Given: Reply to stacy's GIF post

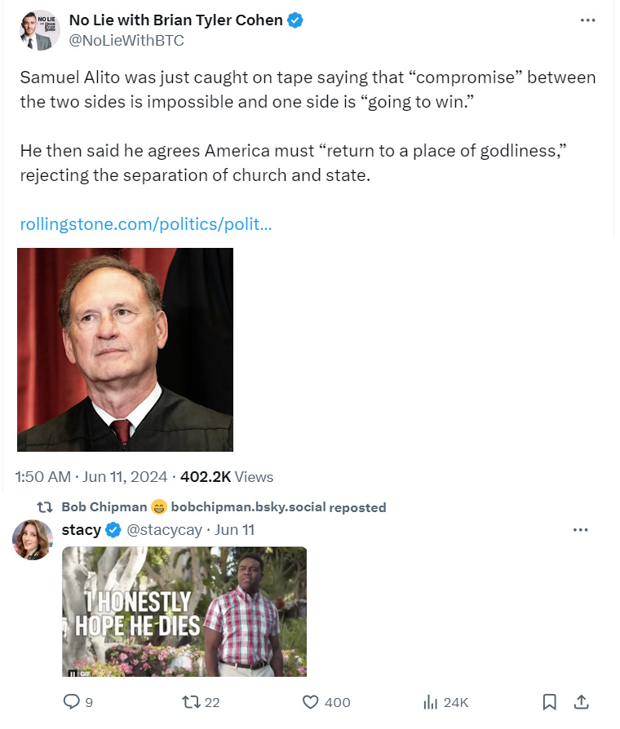Looking at the screenshot, I should [73, 702].
